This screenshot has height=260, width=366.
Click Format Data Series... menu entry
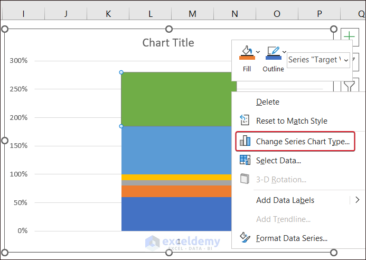pos(292,238)
